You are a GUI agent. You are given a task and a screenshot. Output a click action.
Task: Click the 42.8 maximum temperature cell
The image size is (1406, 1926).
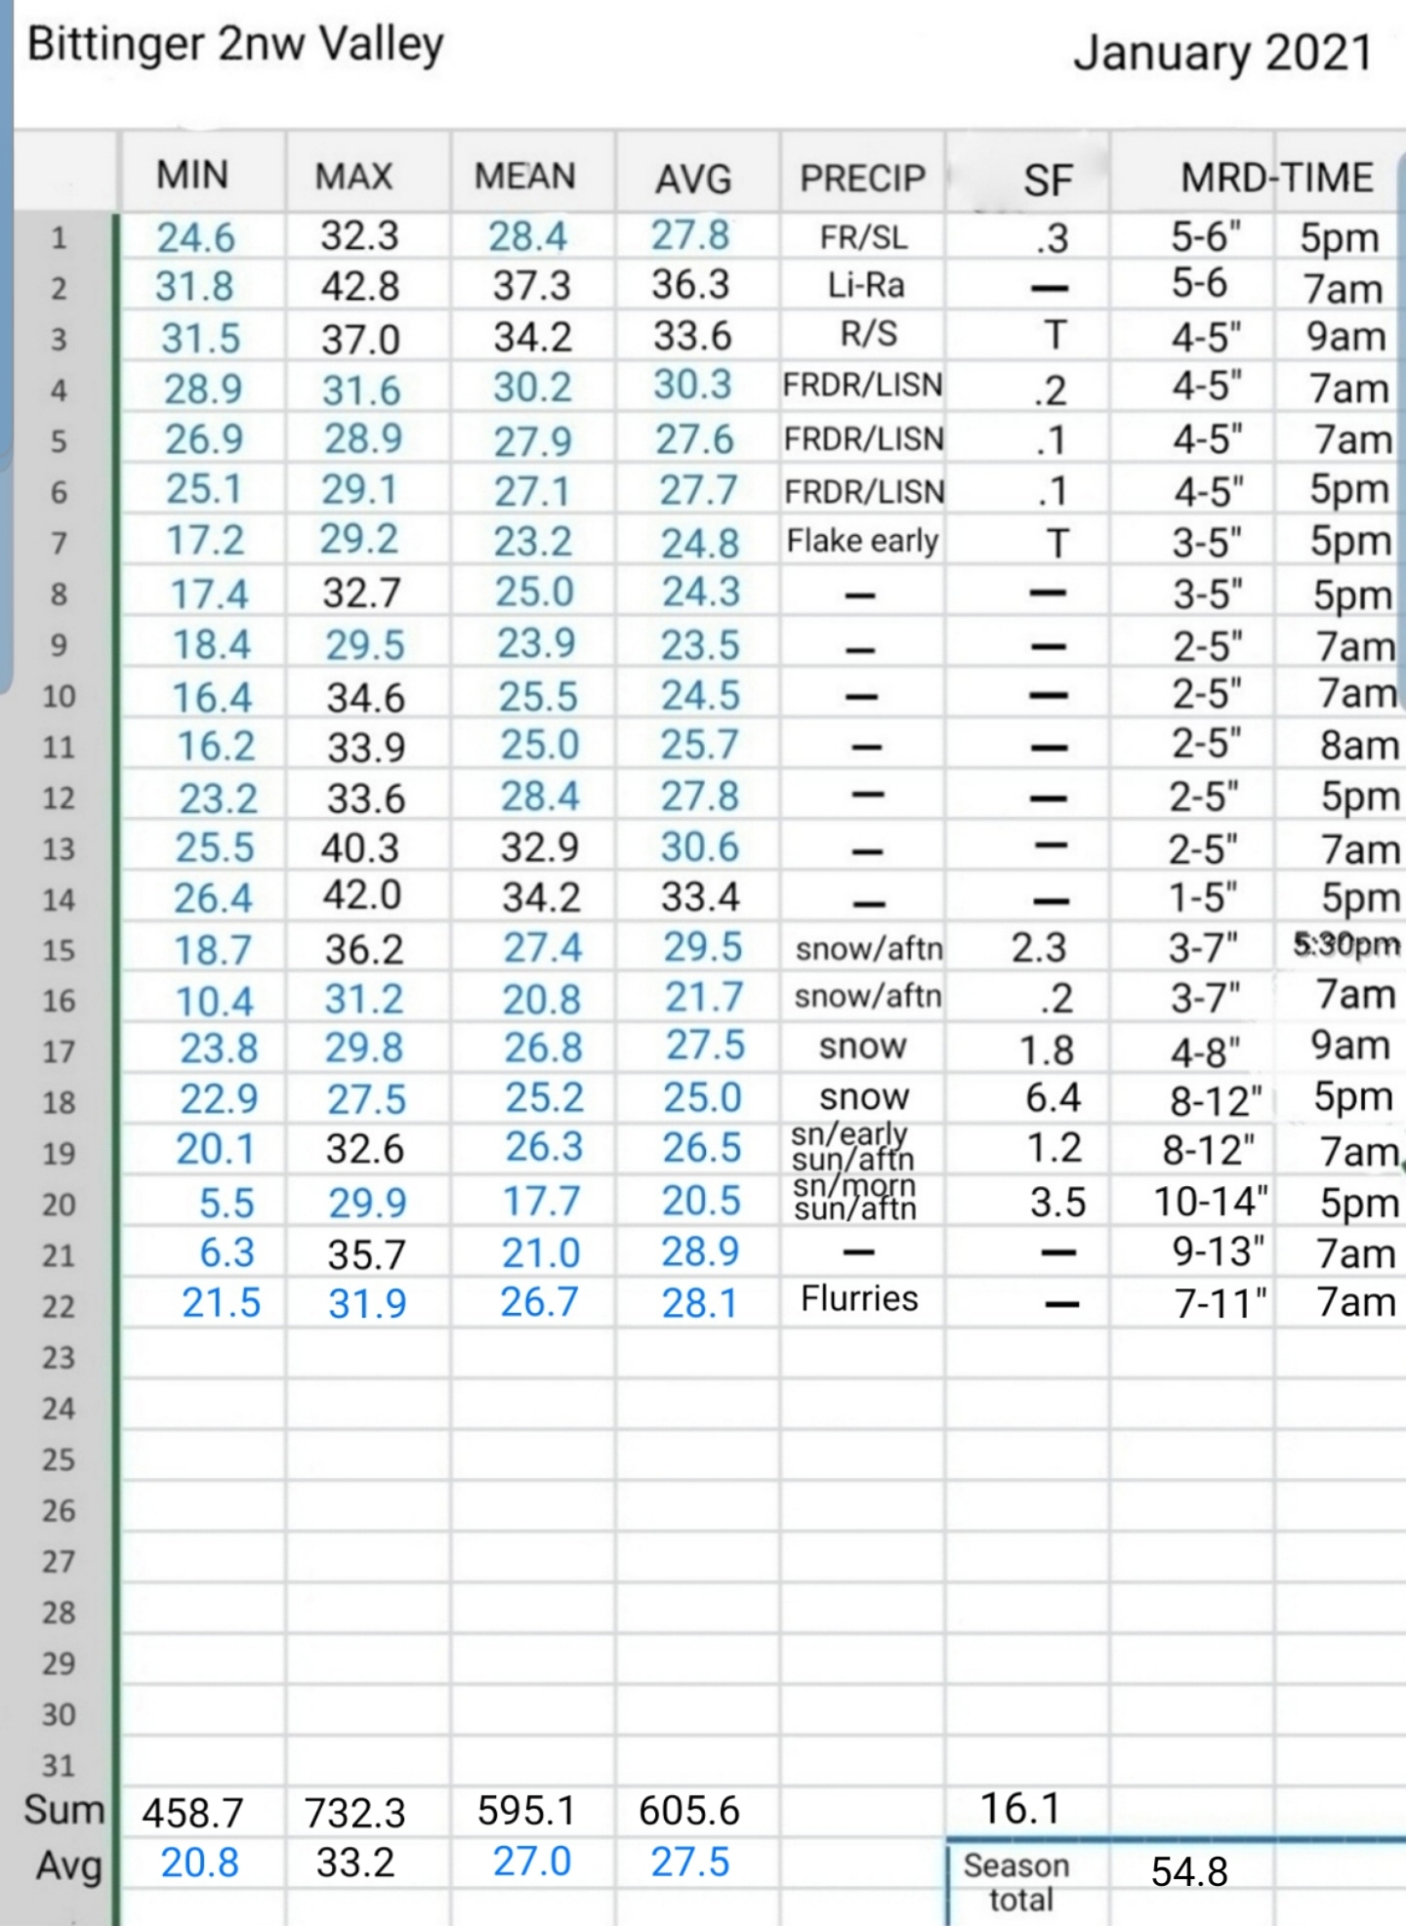tap(360, 286)
